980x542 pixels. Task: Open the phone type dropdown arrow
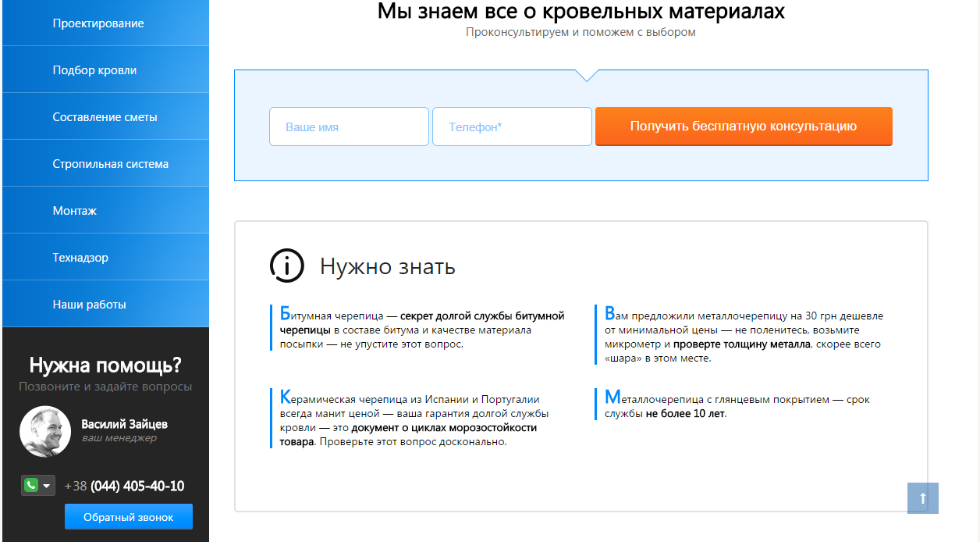click(47, 486)
